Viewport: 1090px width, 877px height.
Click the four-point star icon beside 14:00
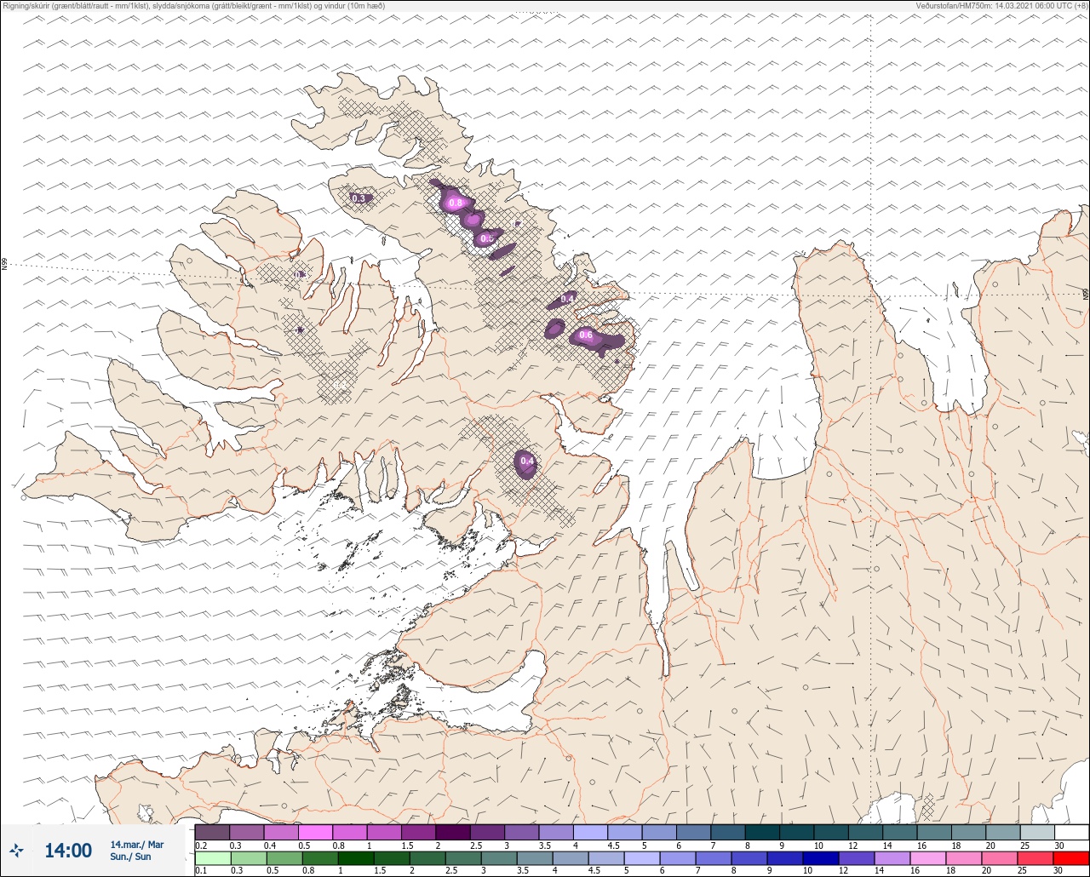click(17, 850)
